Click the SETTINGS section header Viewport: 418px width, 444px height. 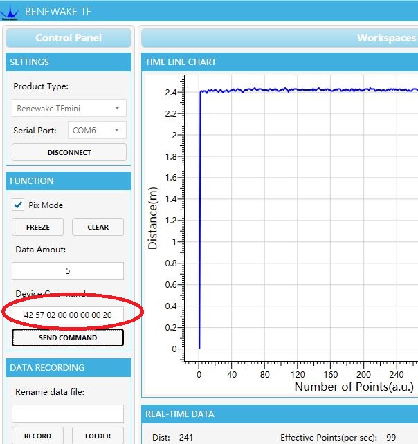tap(69, 62)
